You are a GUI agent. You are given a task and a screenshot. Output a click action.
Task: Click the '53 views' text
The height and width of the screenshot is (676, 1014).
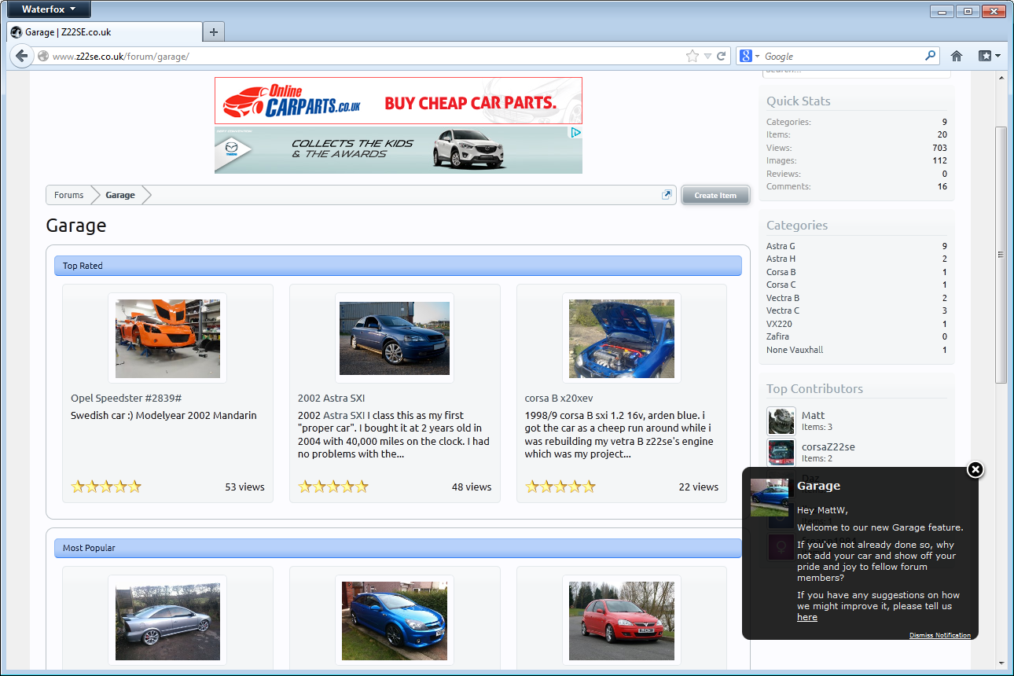[244, 487]
